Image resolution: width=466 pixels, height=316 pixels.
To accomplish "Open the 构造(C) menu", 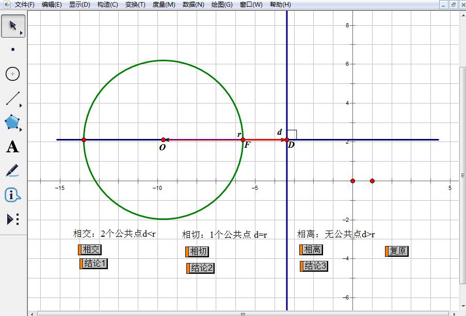I will [x=107, y=5].
